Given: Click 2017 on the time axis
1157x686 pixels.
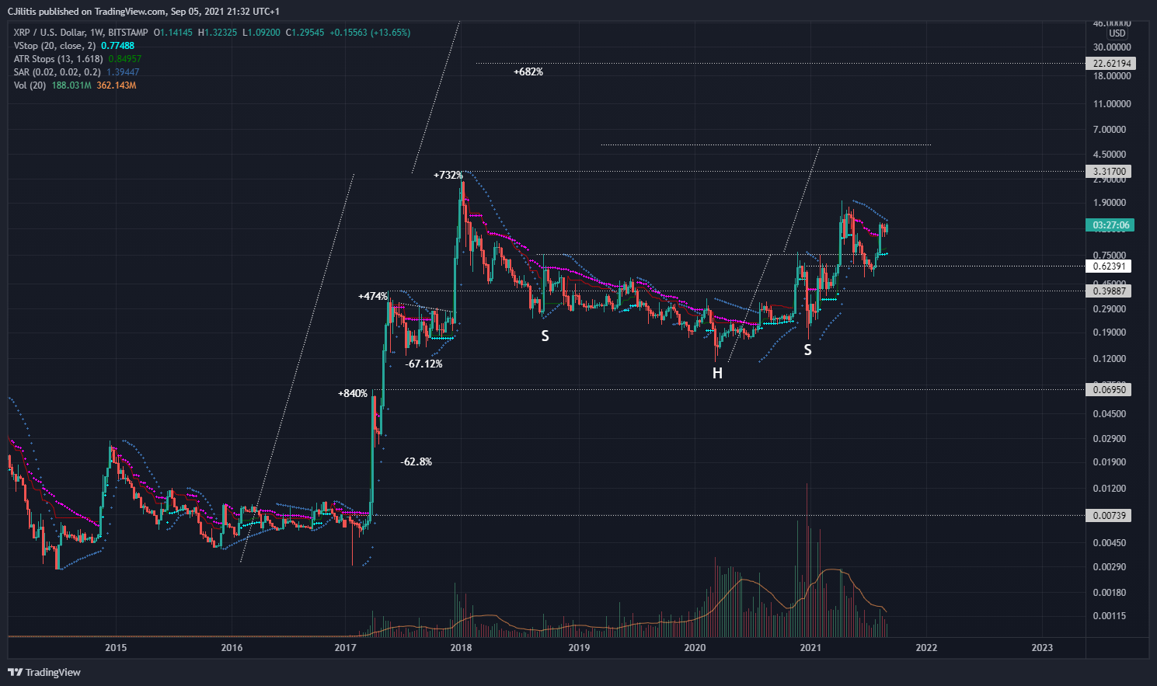Looking at the screenshot, I should pos(346,648).
